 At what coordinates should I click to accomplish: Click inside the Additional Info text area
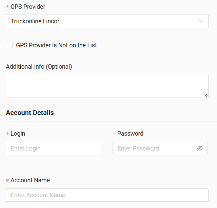click(x=107, y=86)
